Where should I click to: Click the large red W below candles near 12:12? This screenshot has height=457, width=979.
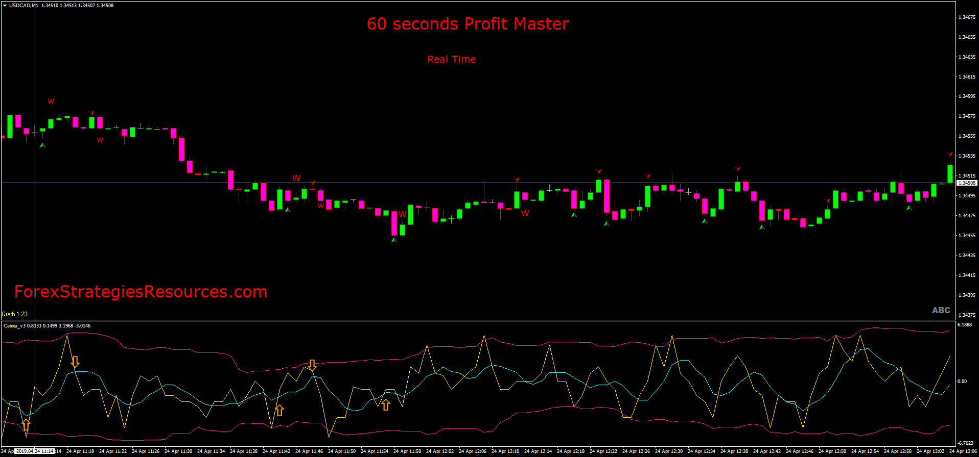coord(525,213)
